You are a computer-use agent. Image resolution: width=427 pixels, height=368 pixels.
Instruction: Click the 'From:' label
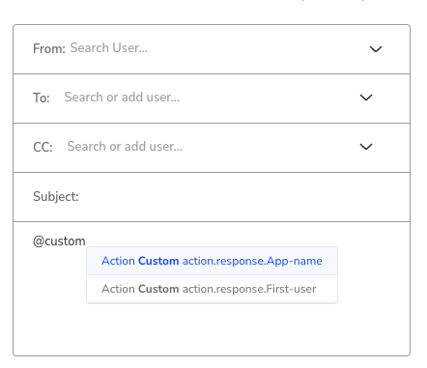(49, 49)
